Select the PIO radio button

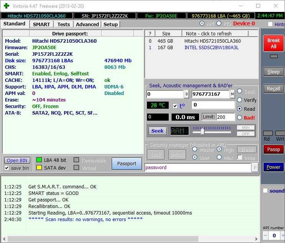coord(219,23)
